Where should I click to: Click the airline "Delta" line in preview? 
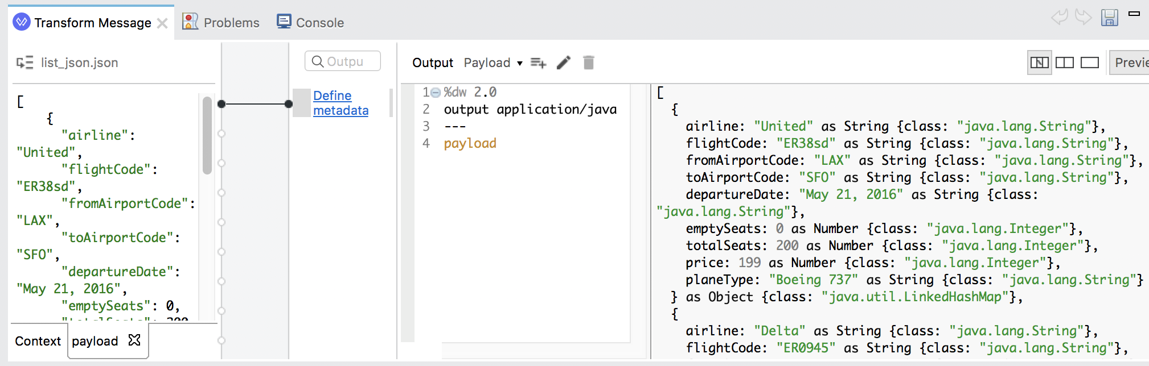tap(892, 331)
